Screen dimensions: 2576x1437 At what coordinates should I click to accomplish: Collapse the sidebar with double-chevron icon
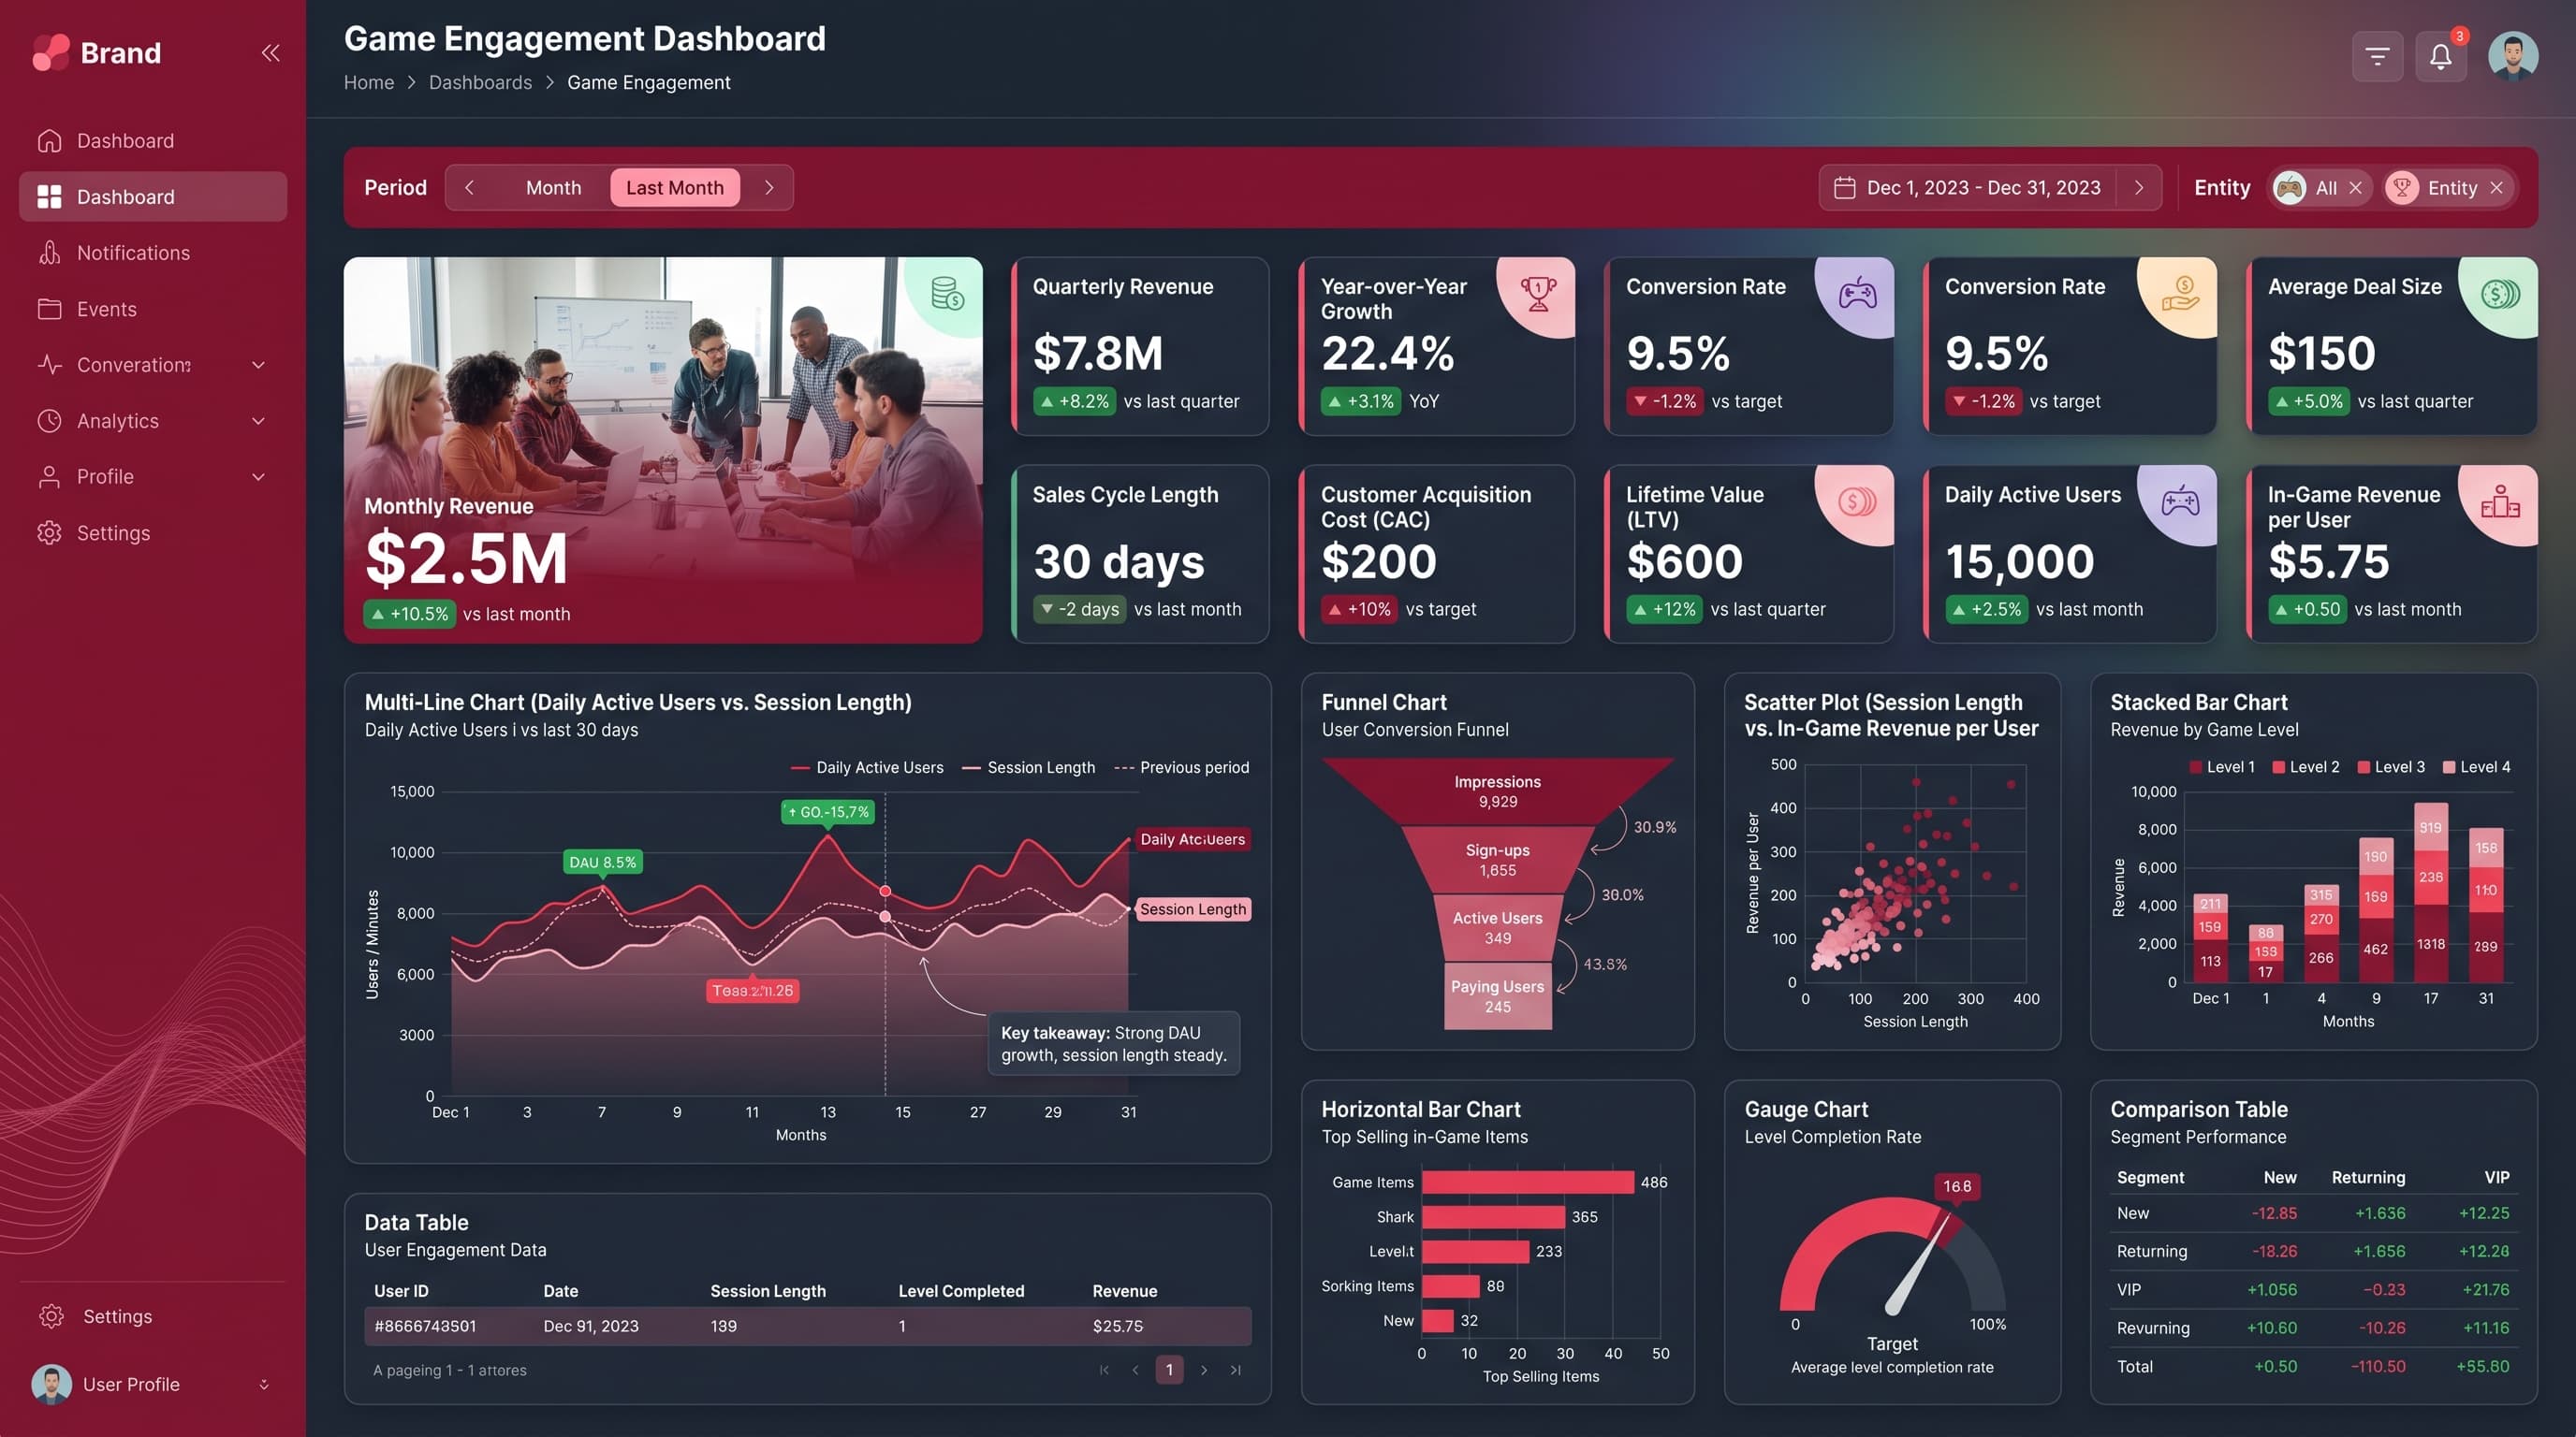click(270, 53)
